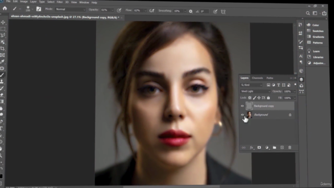The image size is (334, 188).
Task: Select the Clone Stamp tool
Action: point(2,81)
